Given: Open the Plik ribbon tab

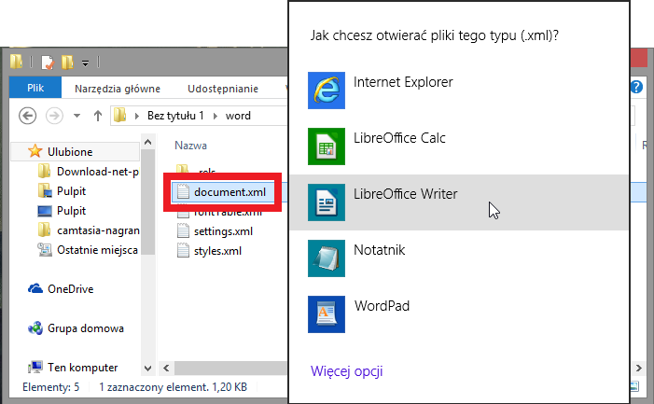Looking at the screenshot, I should (x=35, y=88).
